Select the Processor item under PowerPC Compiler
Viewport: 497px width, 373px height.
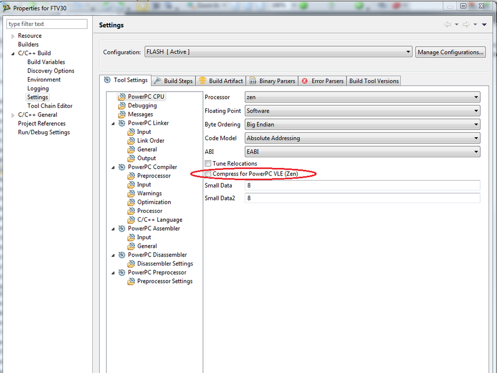[149, 211]
